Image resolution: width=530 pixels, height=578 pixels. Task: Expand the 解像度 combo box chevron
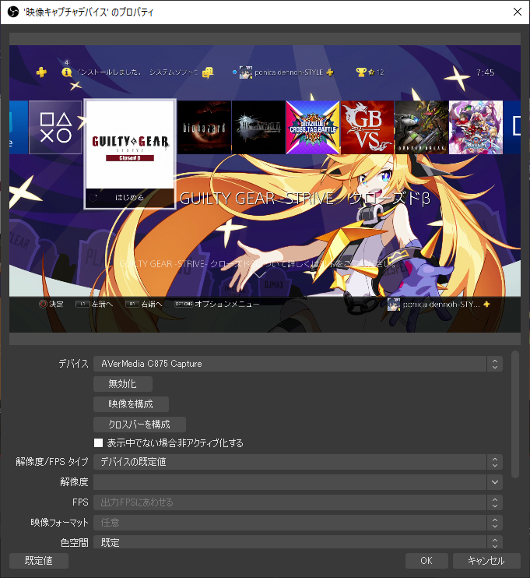coord(495,482)
